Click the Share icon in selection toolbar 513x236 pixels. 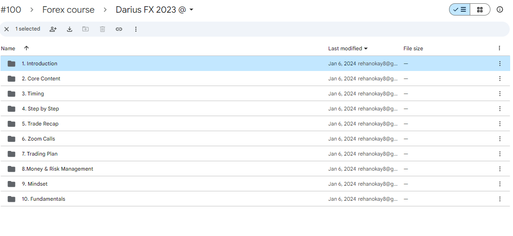(x=53, y=29)
